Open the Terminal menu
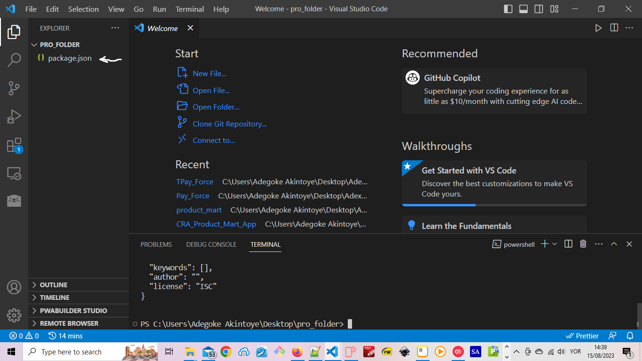This screenshot has height=361, width=642. pos(189,9)
